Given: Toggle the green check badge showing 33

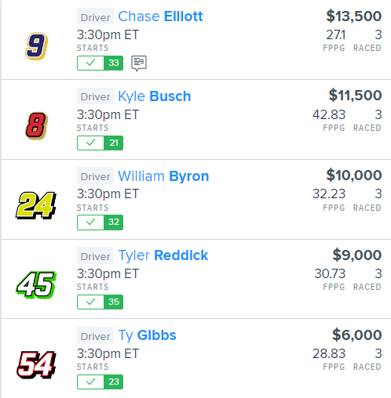Looking at the screenshot, I should click(100, 63).
